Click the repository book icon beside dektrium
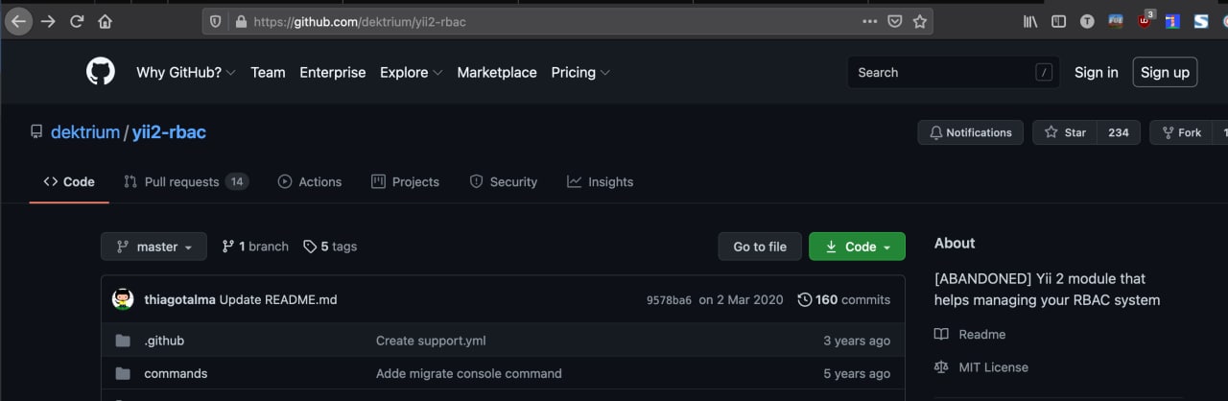Screen dimensions: 1228x401 coord(36,132)
